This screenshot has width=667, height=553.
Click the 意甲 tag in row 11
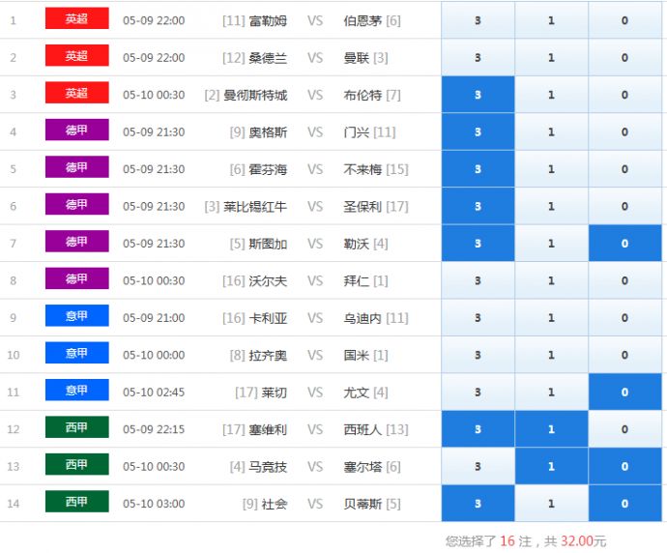[x=77, y=390]
